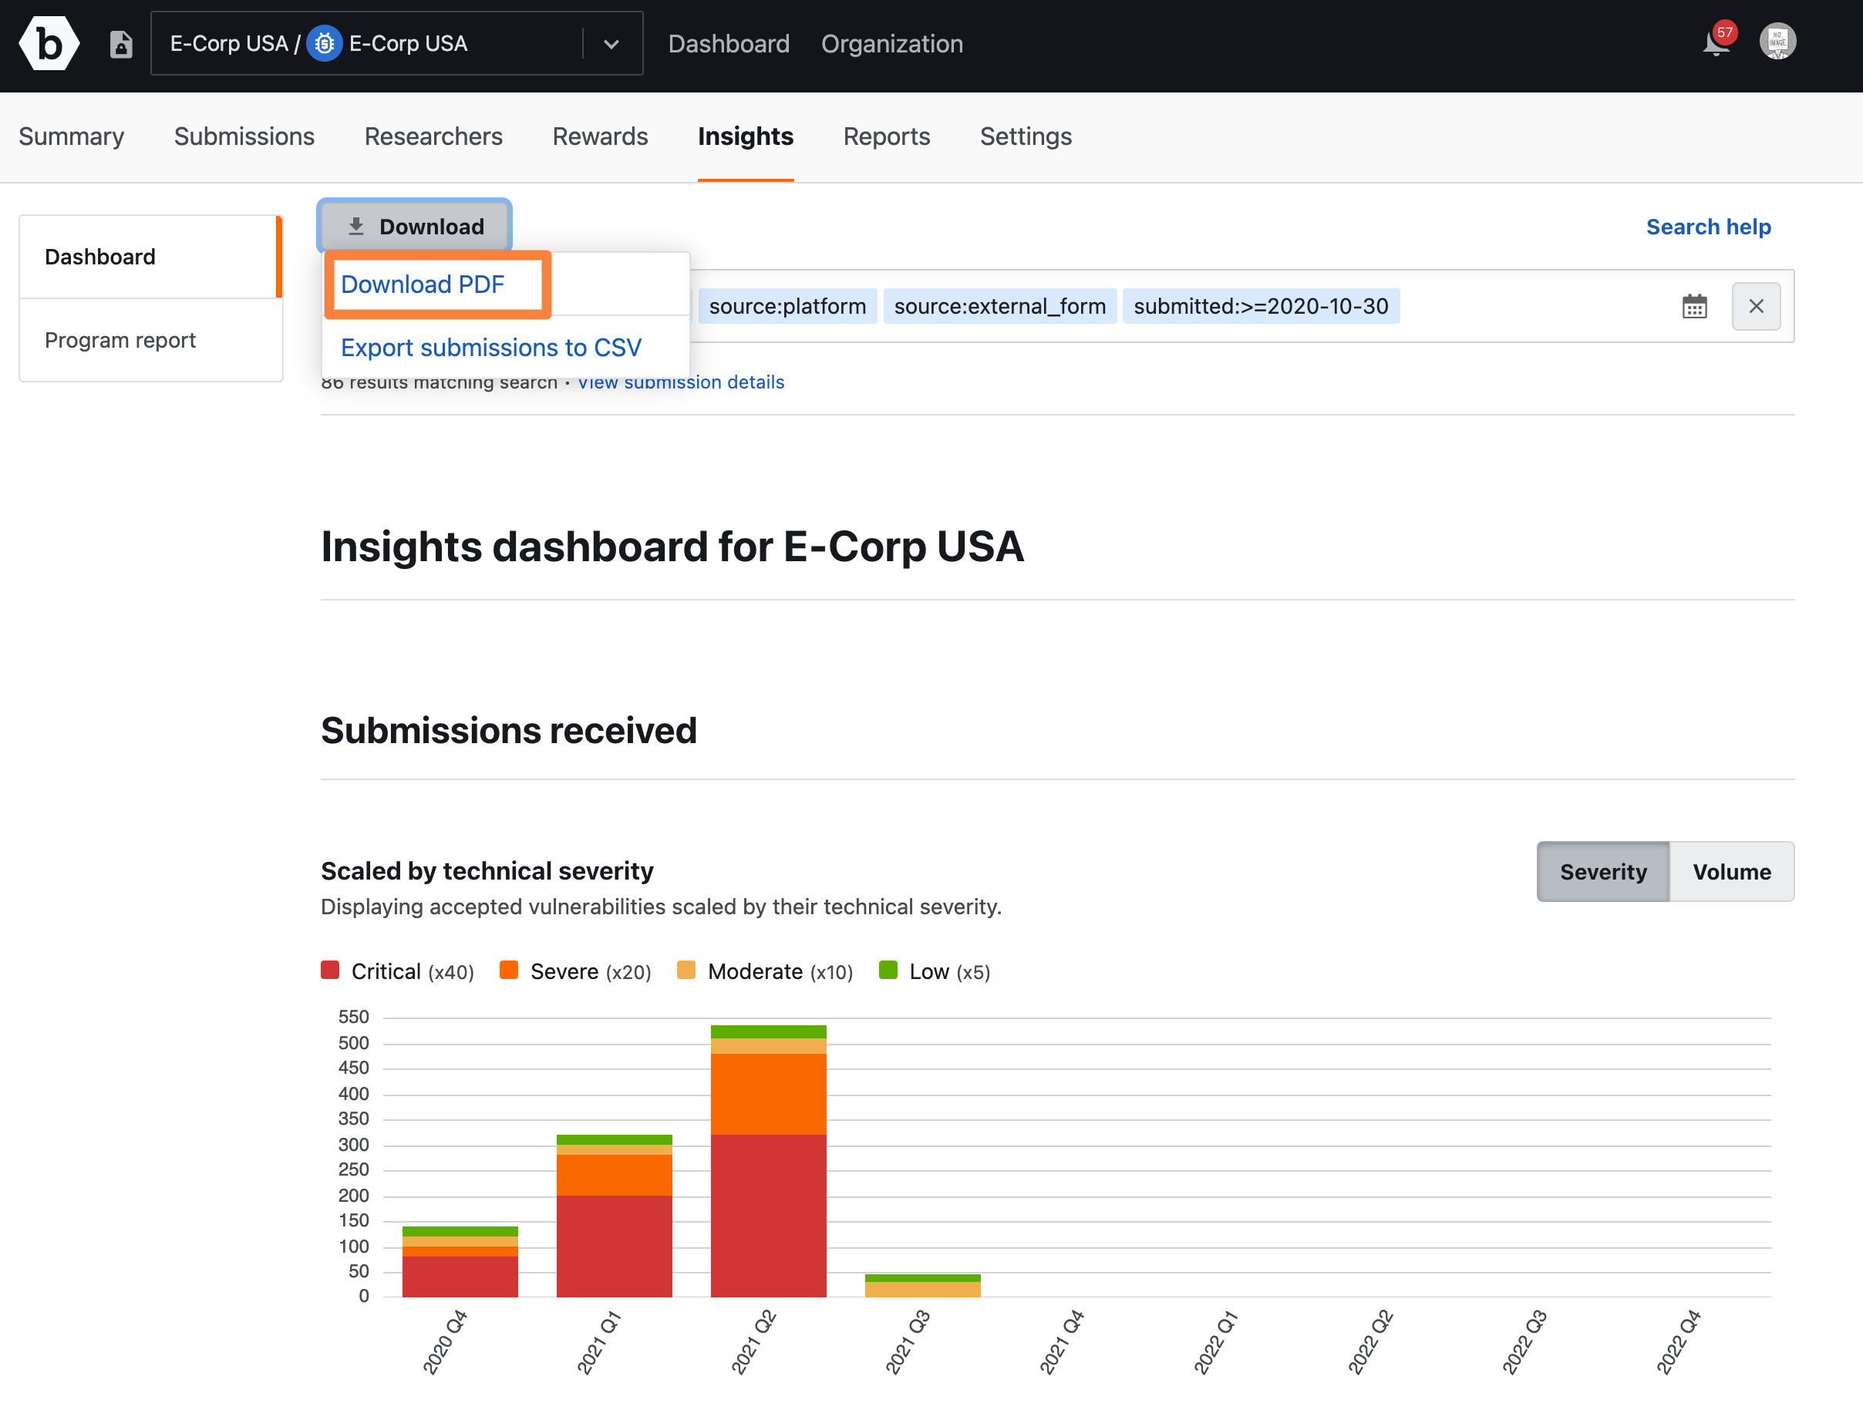The height and width of the screenshot is (1403, 1863).
Task: Open Program report sidebar section
Action: (121, 339)
